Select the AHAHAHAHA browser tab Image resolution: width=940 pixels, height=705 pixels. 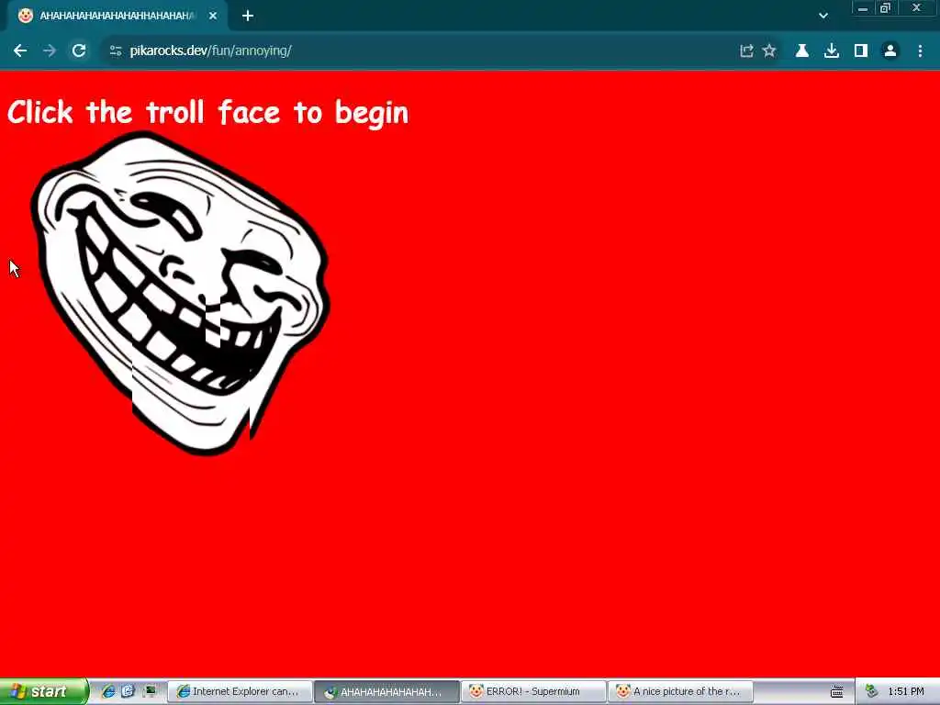pos(117,16)
